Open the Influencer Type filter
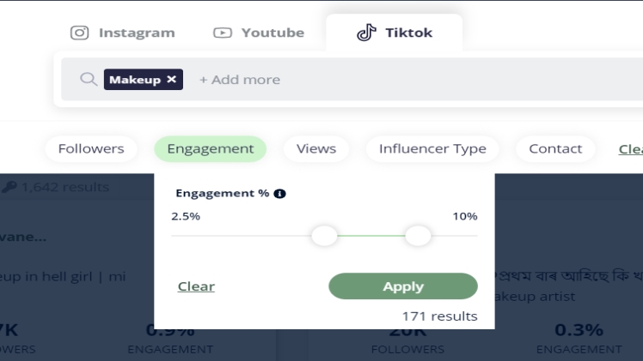Image resolution: width=643 pixels, height=361 pixels. tap(432, 148)
